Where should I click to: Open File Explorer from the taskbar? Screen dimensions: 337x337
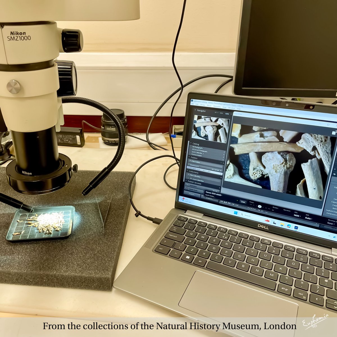click(x=282, y=224)
